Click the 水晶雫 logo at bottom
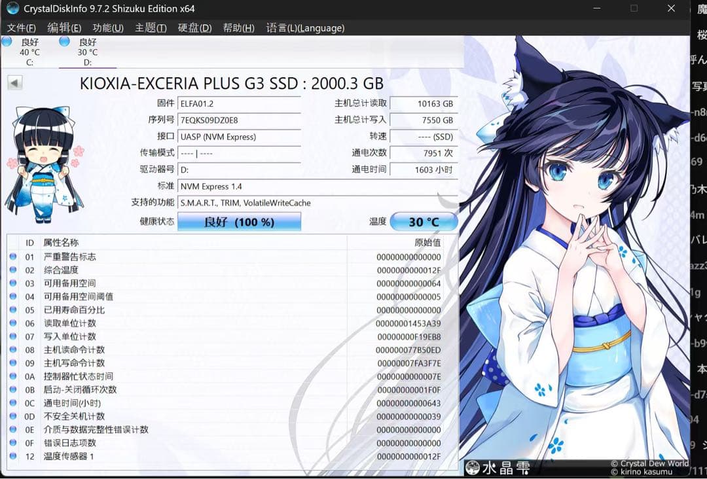This screenshot has height=479, width=707. pos(498,468)
